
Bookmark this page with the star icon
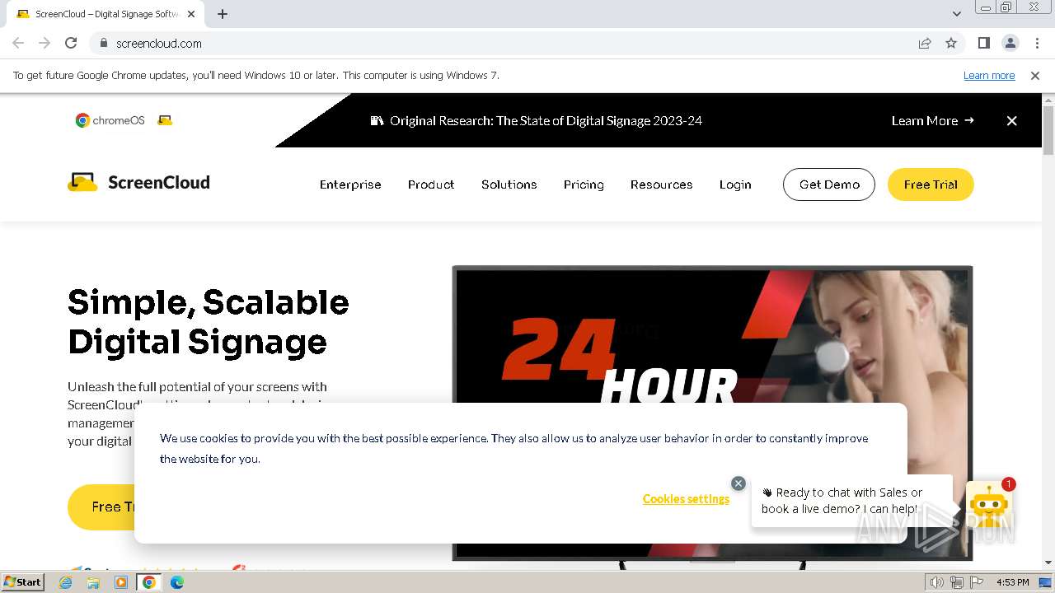[x=951, y=43]
